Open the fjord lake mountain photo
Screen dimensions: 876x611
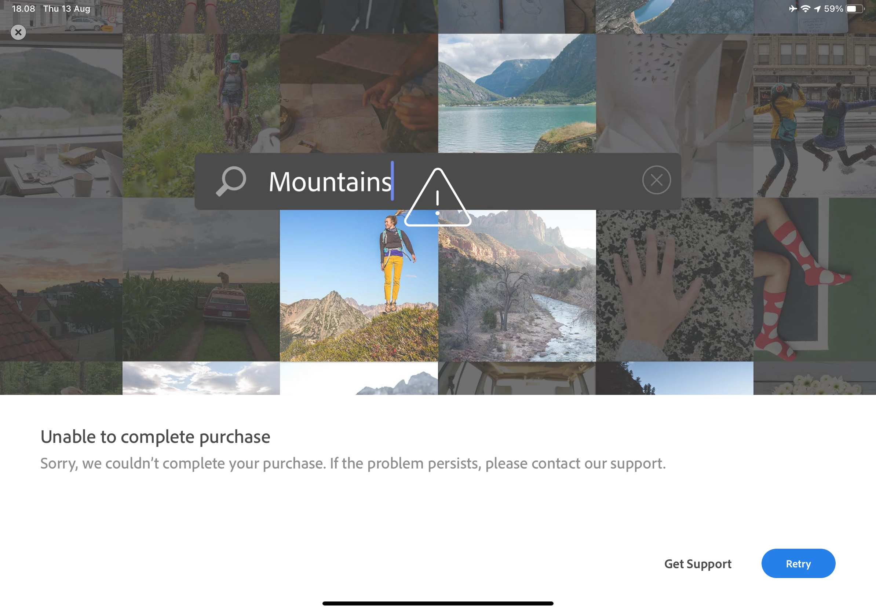517,93
